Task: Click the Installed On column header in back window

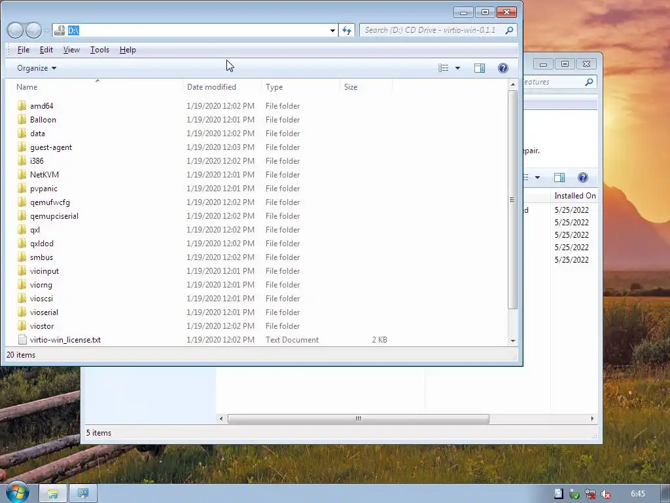Action: [x=574, y=195]
